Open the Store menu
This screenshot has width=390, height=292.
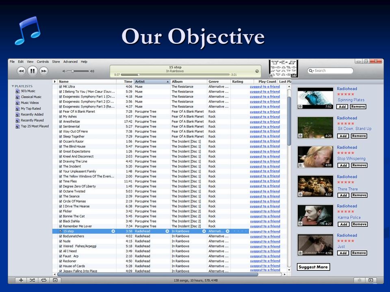(x=56, y=62)
